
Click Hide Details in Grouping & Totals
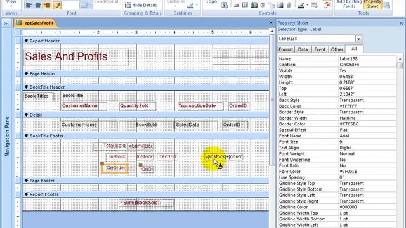tap(141, 5)
